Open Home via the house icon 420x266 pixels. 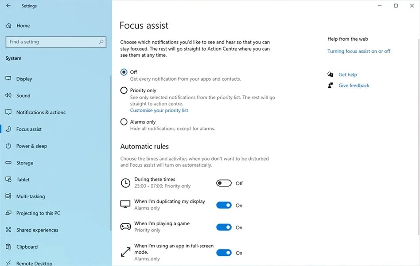click(8, 26)
